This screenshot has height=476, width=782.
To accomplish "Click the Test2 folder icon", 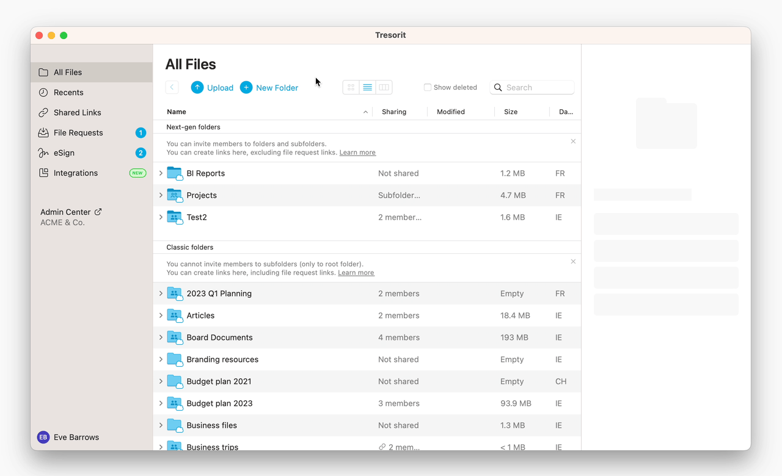I will pos(175,217).
